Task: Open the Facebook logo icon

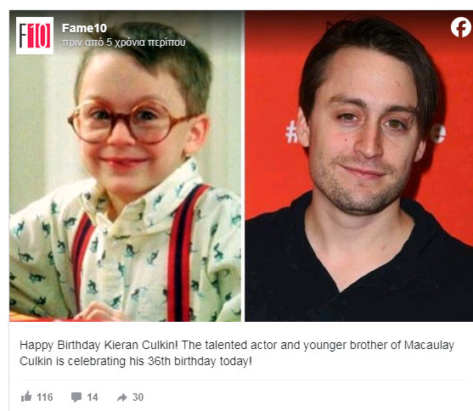Action: pos(460,27)
